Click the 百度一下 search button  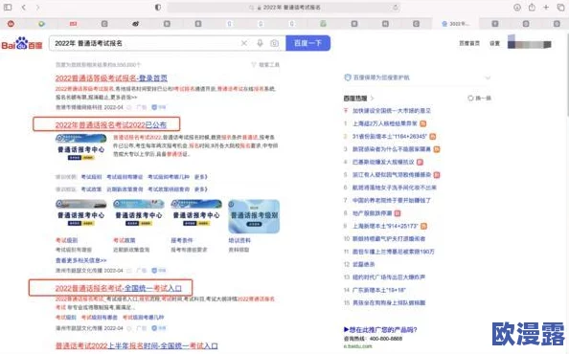coord(307,43)
